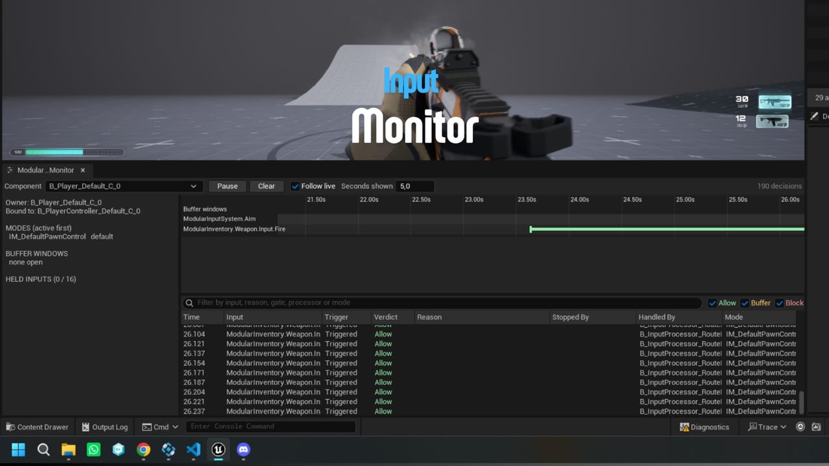
Task: Switch to Unreal Engine in the taskbar
Action: tap(218, 450)
